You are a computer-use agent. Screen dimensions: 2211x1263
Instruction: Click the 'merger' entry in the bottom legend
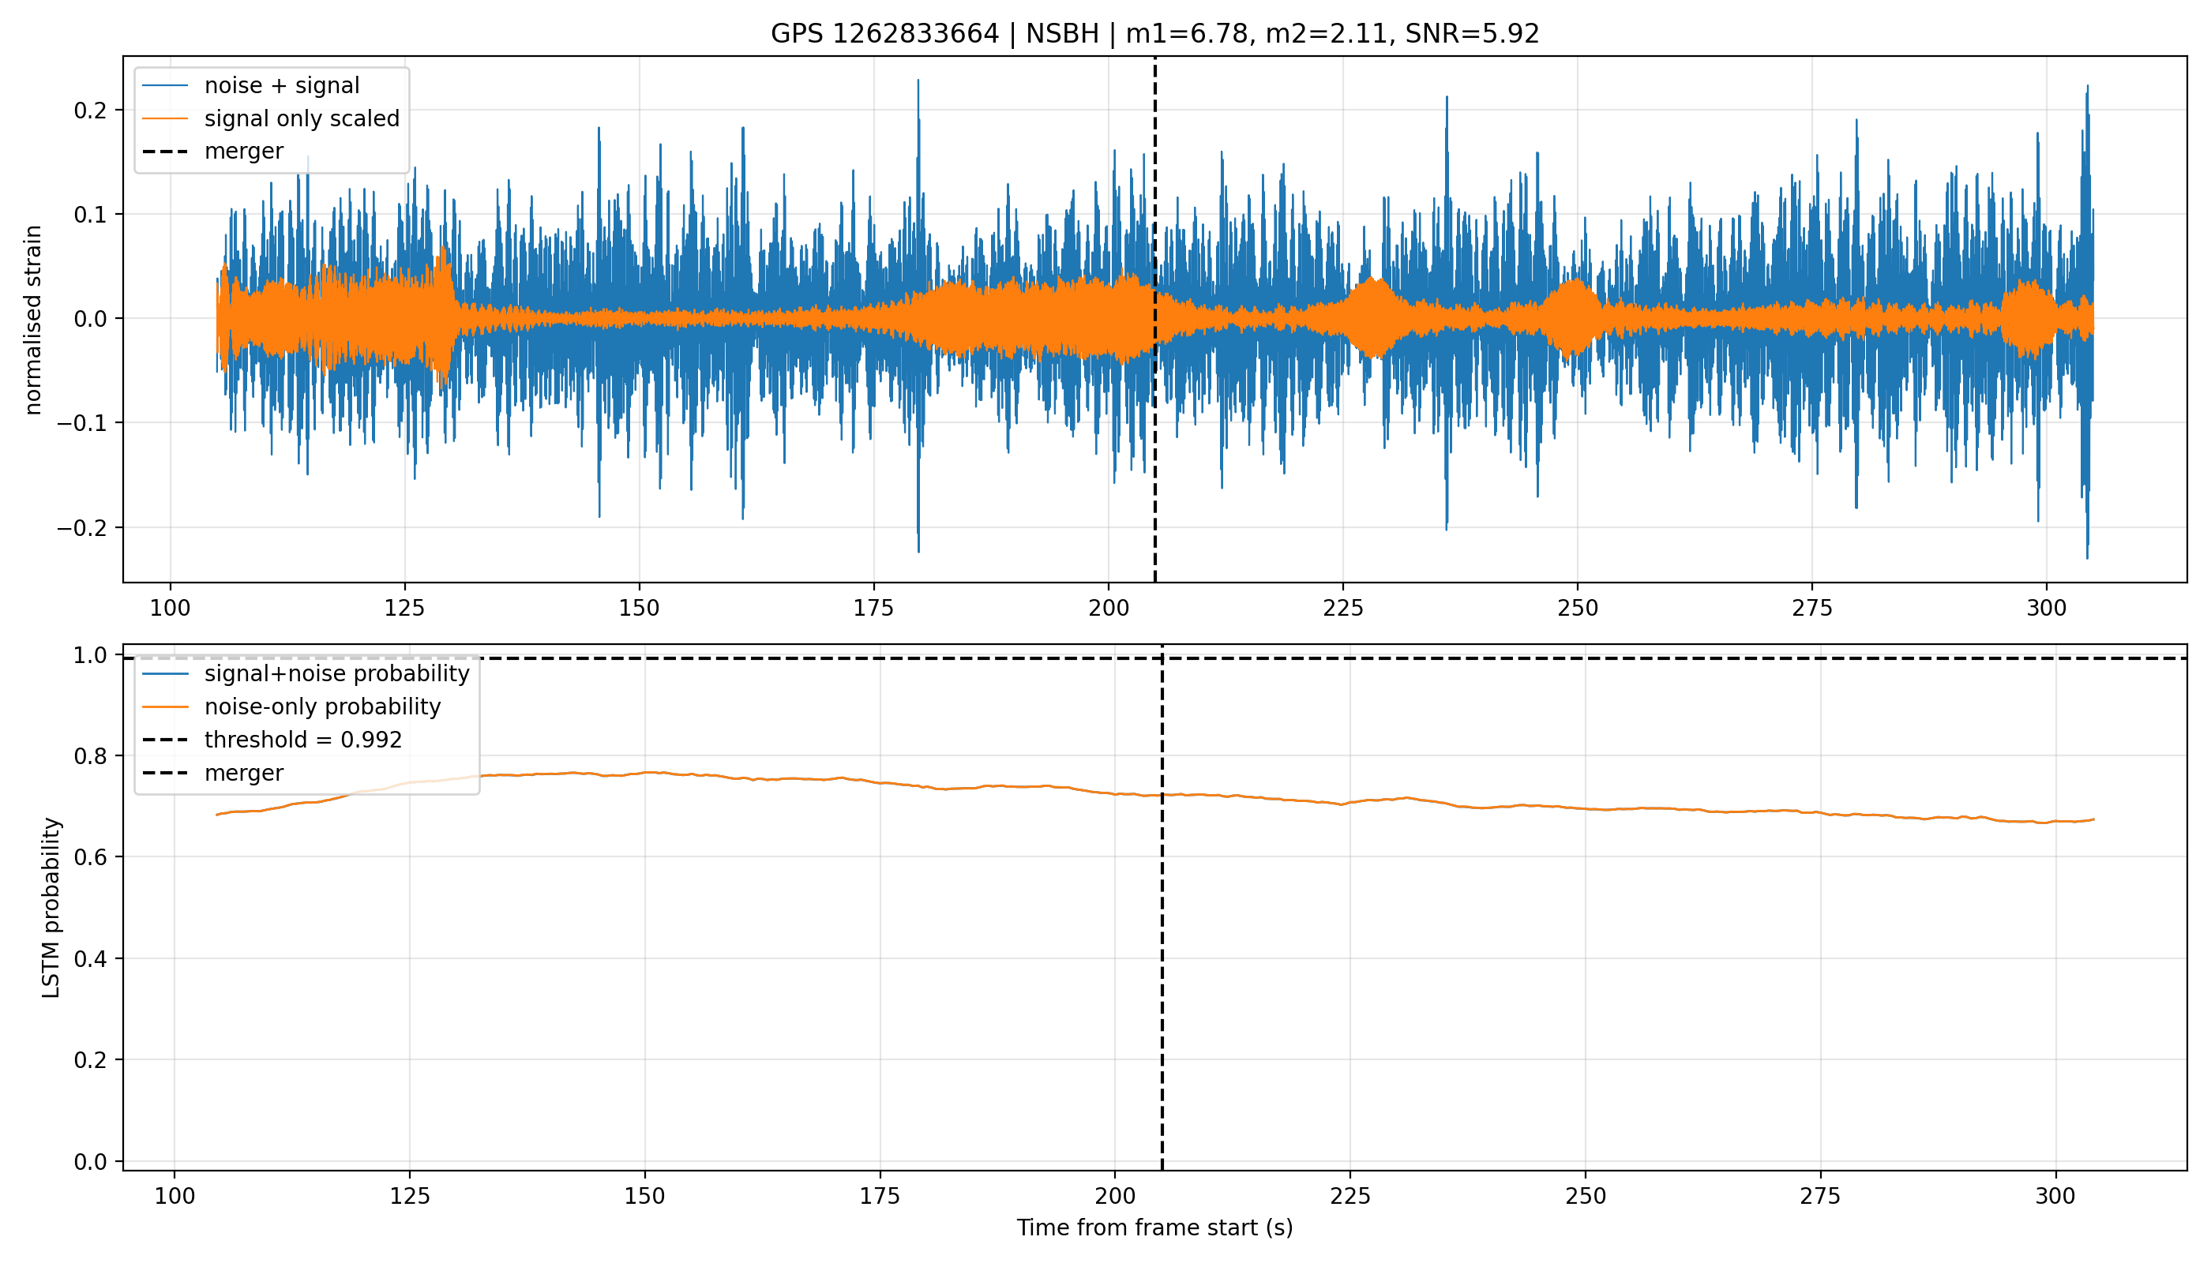tap(212, 773)
